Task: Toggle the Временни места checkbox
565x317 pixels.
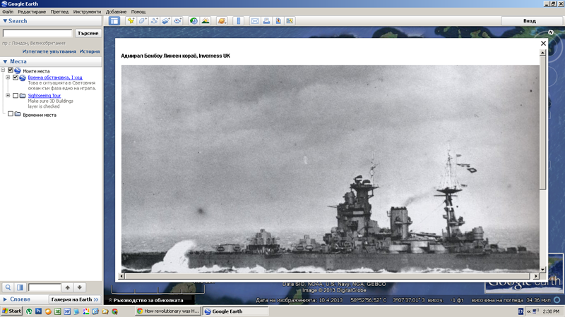Action: coord(11,114)
